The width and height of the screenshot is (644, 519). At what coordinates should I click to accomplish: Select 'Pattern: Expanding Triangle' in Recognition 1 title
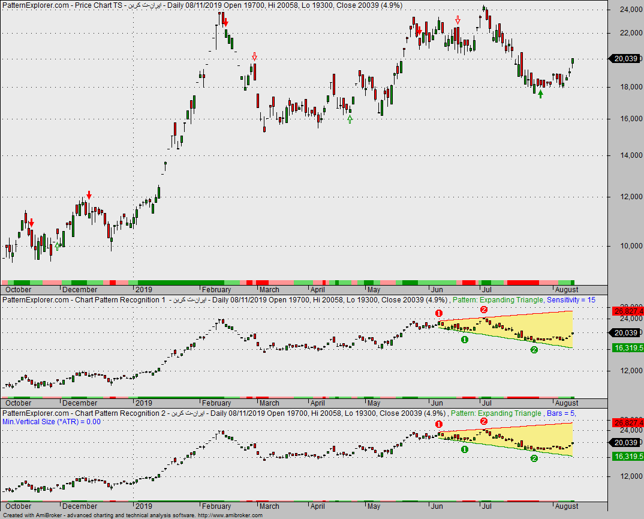(498, 300)
